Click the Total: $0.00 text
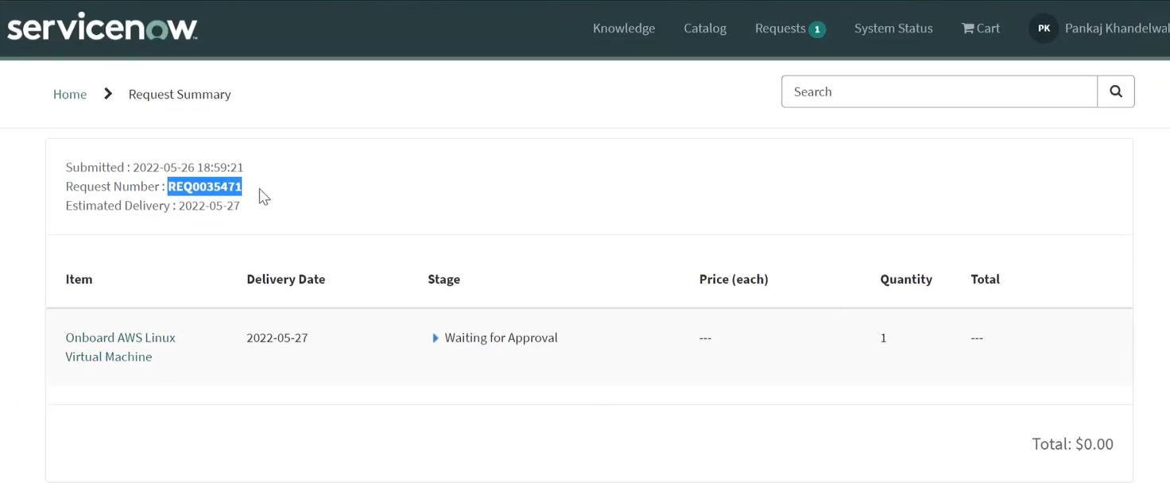The image size is (1170, 483). [1072, 444]
